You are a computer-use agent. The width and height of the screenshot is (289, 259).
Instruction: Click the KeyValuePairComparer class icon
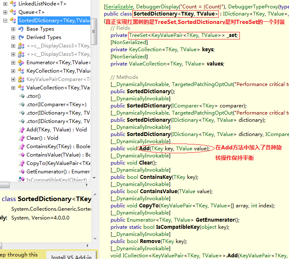(x=21, y=79)
